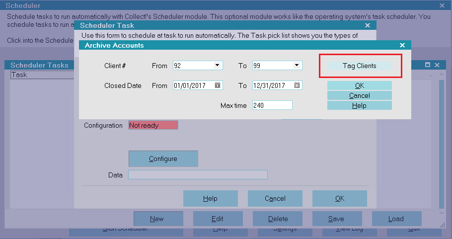452x239 pixels.
Task: Click Configure in Scheduler Task form
Action: point(163,159)
